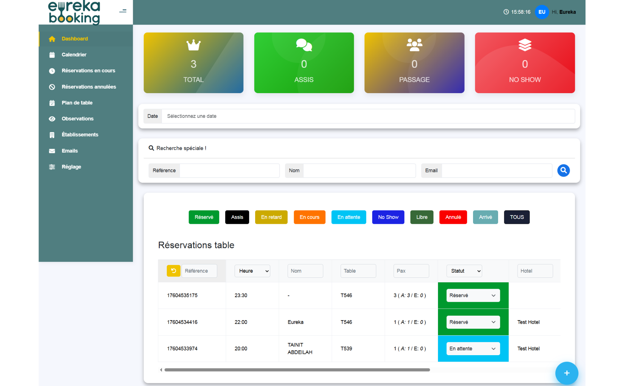
Task: Click the chat bubbles icon on ASSIS card
Action: (x=304, y=45)
